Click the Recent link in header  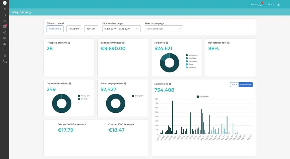(254, 4)
